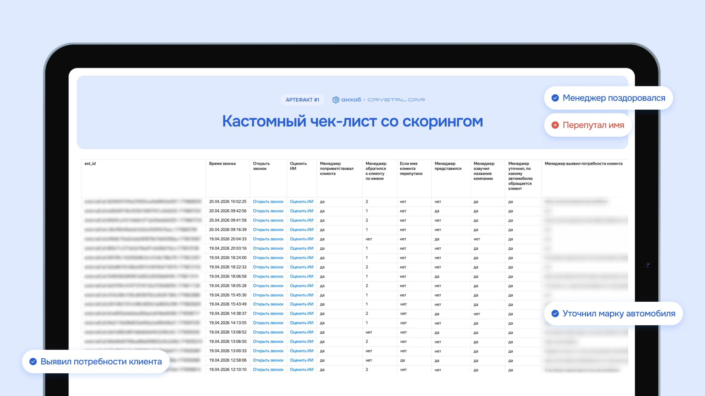Screen dimensions: 705x396
Task: Open the call recorded at 20.04.2026 09:16:39
Action: [x=268, y=230]
